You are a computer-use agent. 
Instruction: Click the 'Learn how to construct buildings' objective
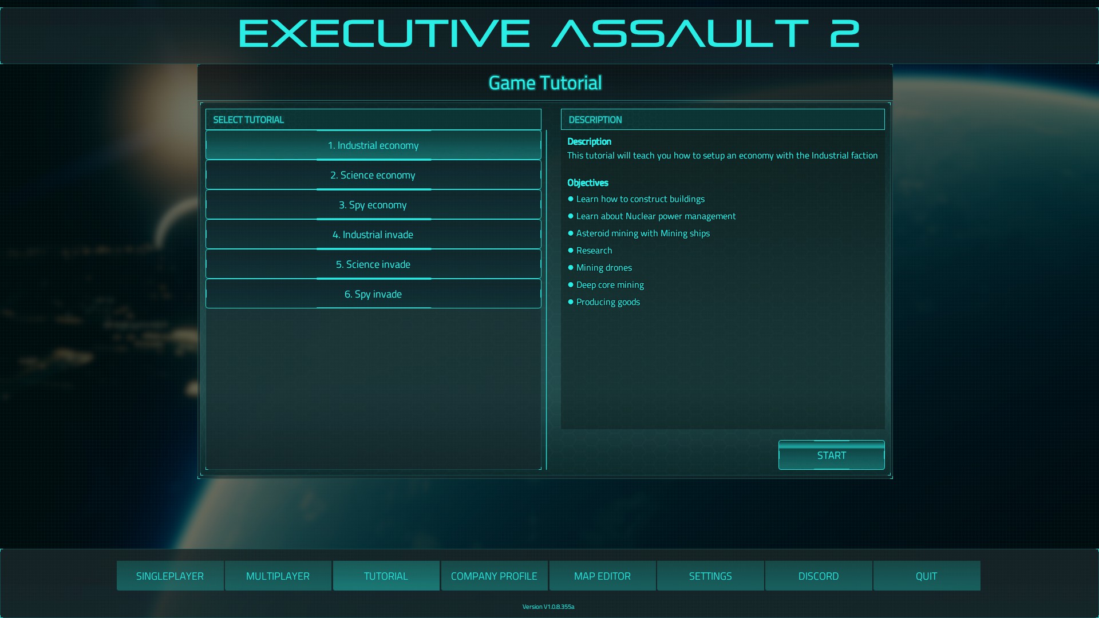click(x=641, y=199)
